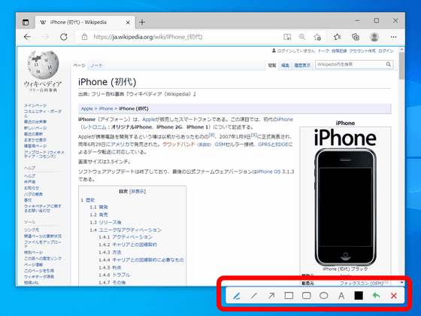Add this page to favorites star icon
This screenshot has height=316, width=421.
click(317, 37)
